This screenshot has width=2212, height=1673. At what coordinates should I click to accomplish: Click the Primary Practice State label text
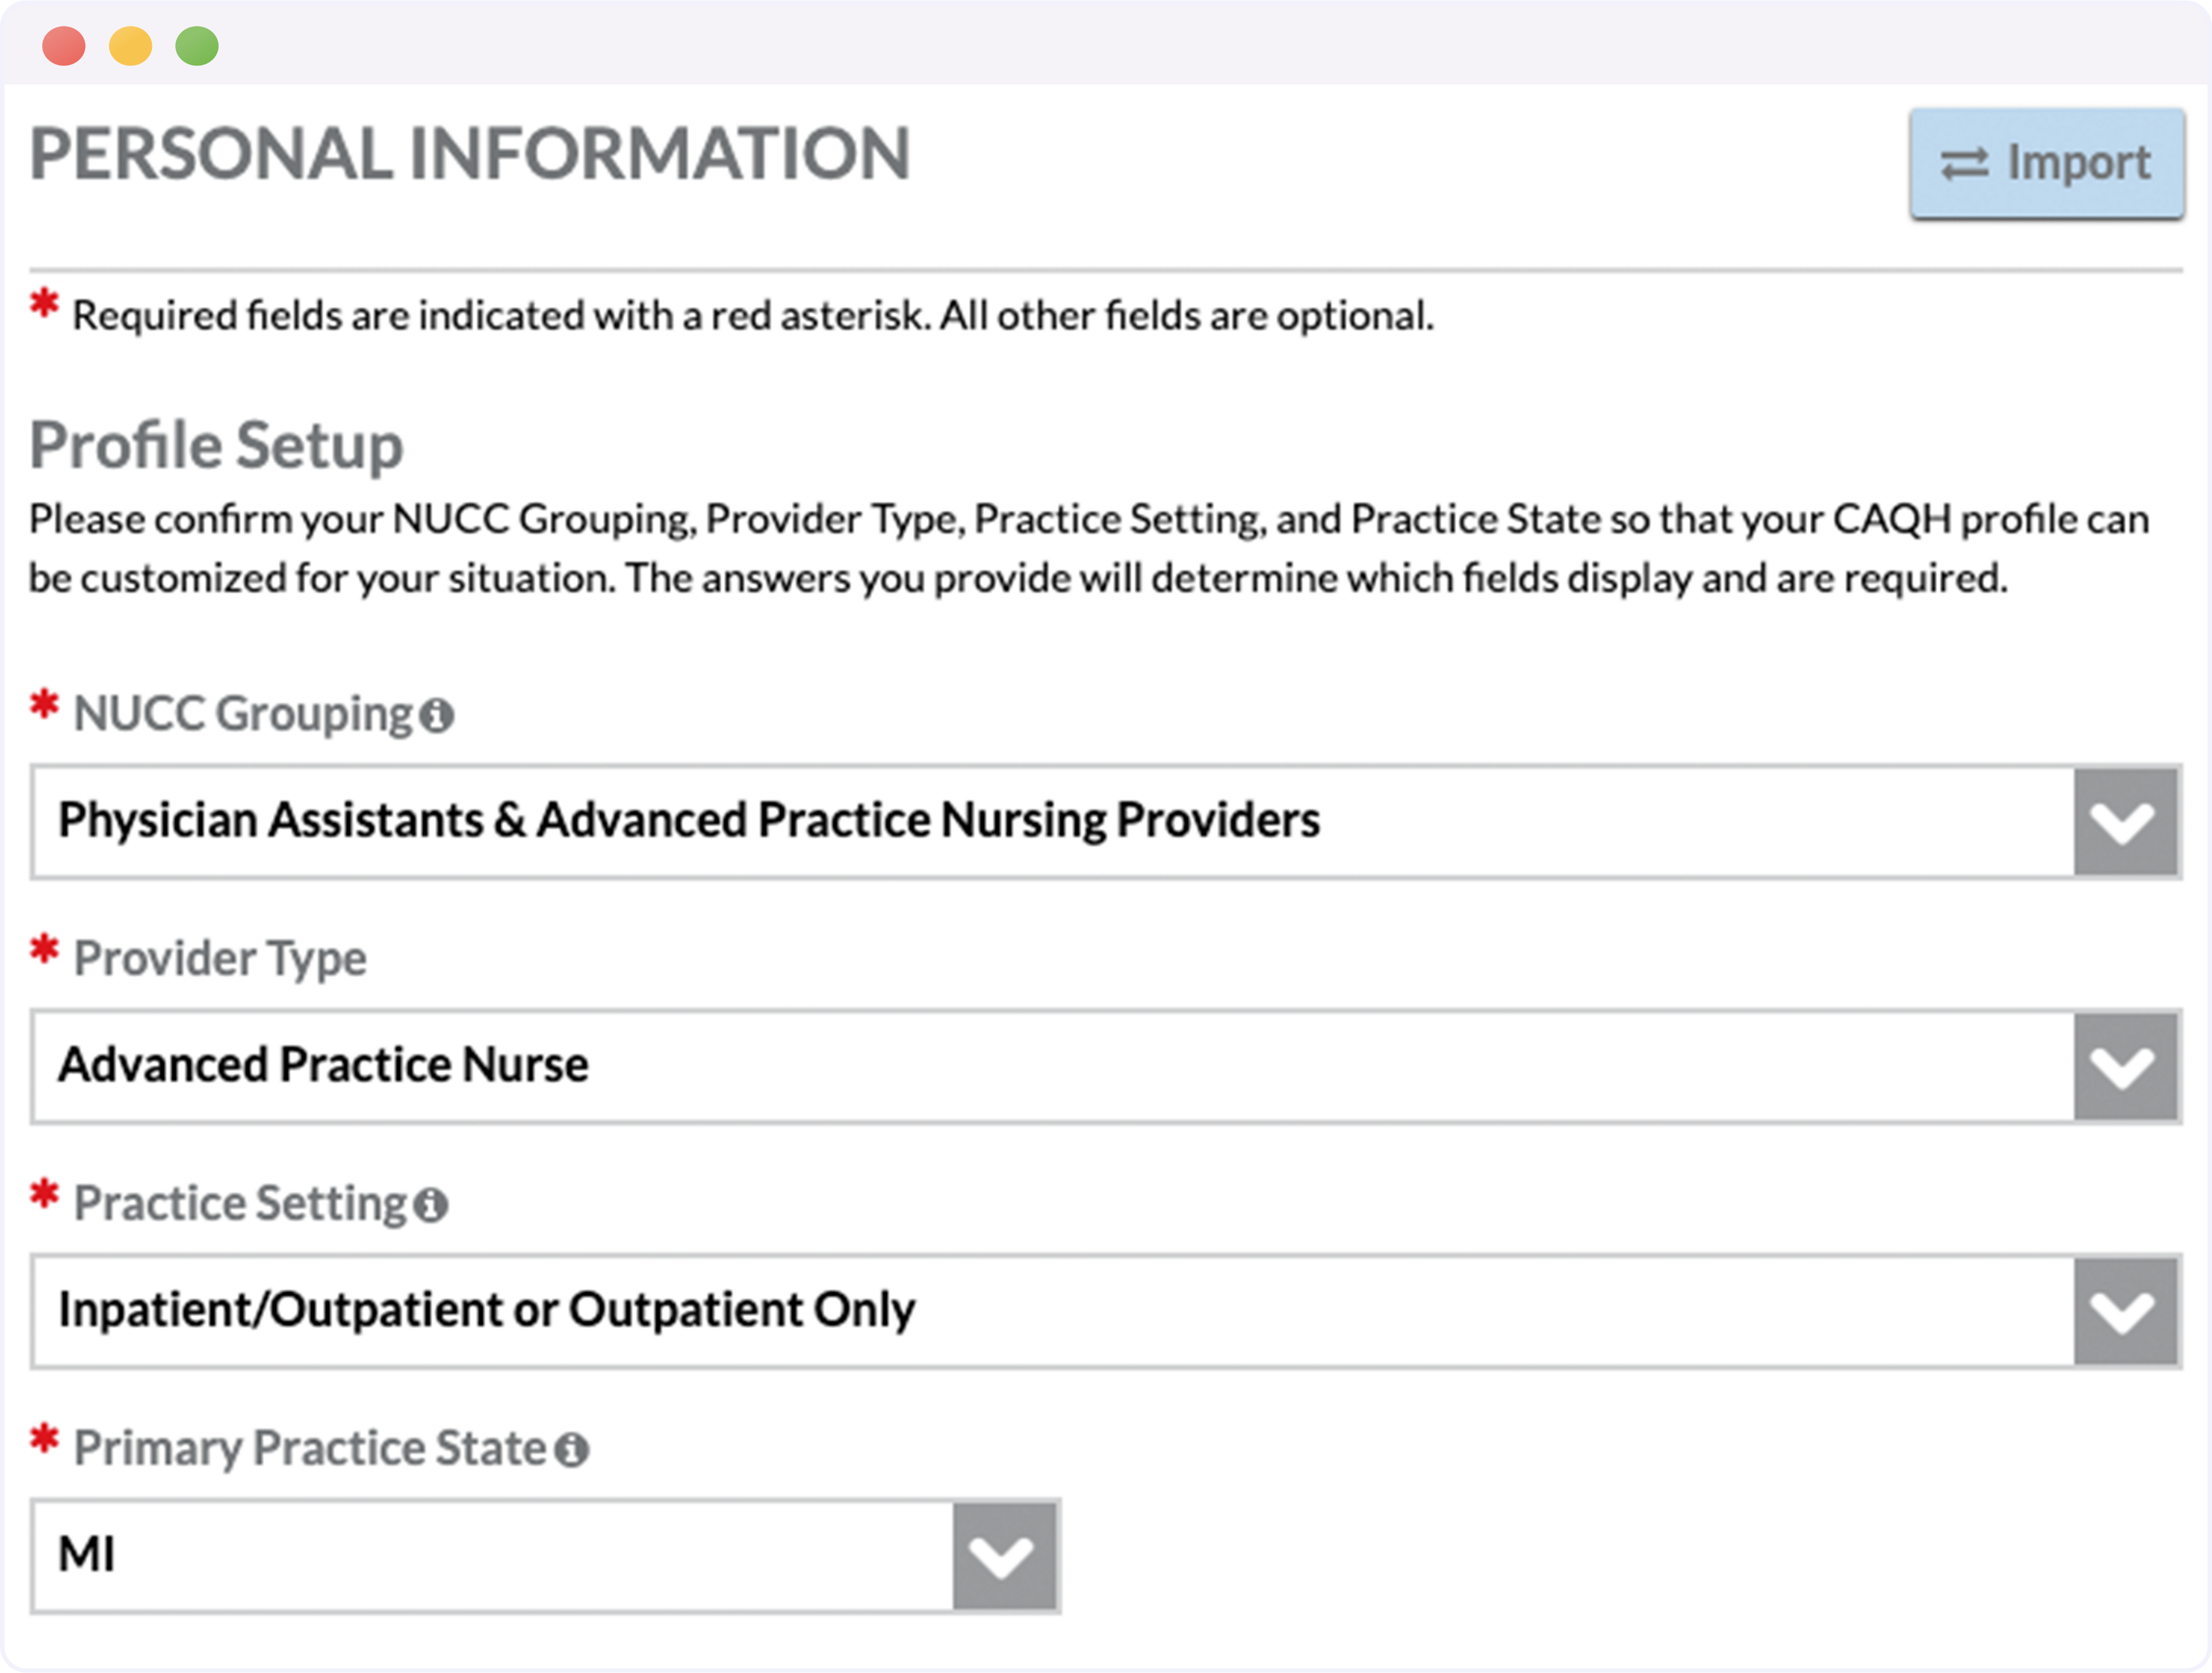[310, 1450]
